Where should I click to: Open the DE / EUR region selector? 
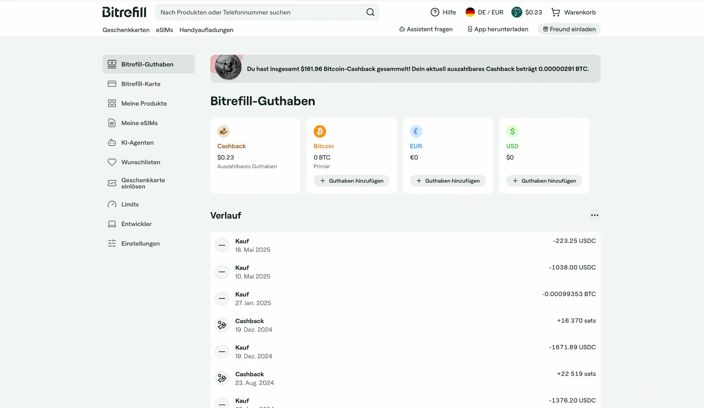click(484, 12)
